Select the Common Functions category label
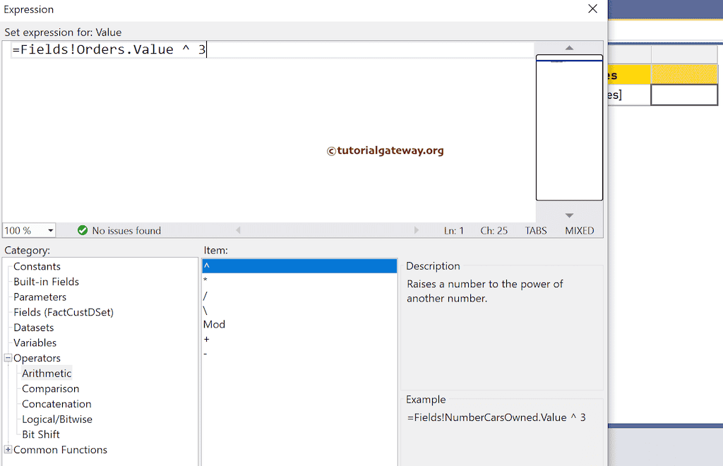Viewport: 723px width, 466px height. tap(61, 449)
